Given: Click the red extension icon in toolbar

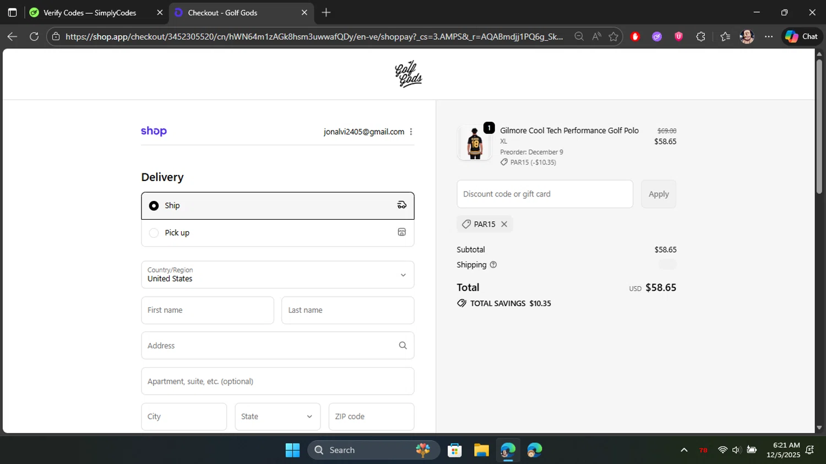Looking at the screenshot, I should click(x=635, y=36).
